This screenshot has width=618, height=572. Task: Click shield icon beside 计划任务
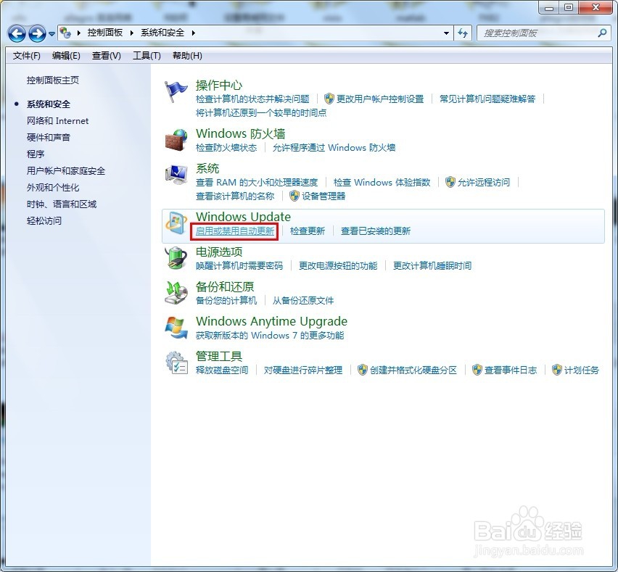(x=556, y=370)
